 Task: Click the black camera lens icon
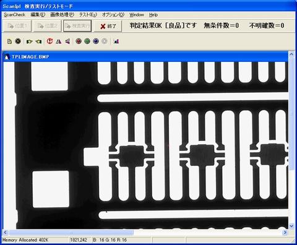pos(18,41)
